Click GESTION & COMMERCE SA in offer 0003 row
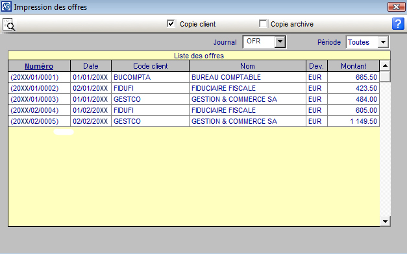 click(x=234, y=99)
